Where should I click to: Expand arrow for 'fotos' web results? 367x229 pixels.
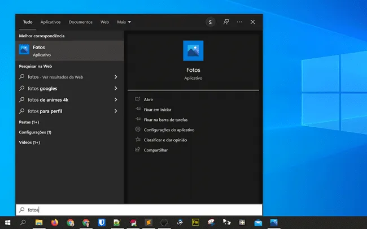coord(116,77)
